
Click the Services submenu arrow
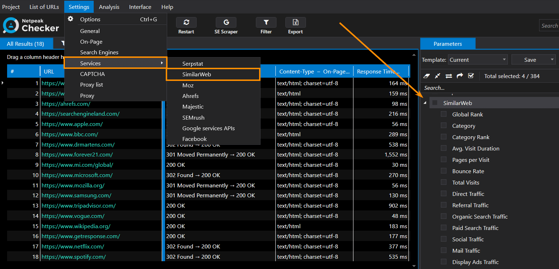point(162,63)
